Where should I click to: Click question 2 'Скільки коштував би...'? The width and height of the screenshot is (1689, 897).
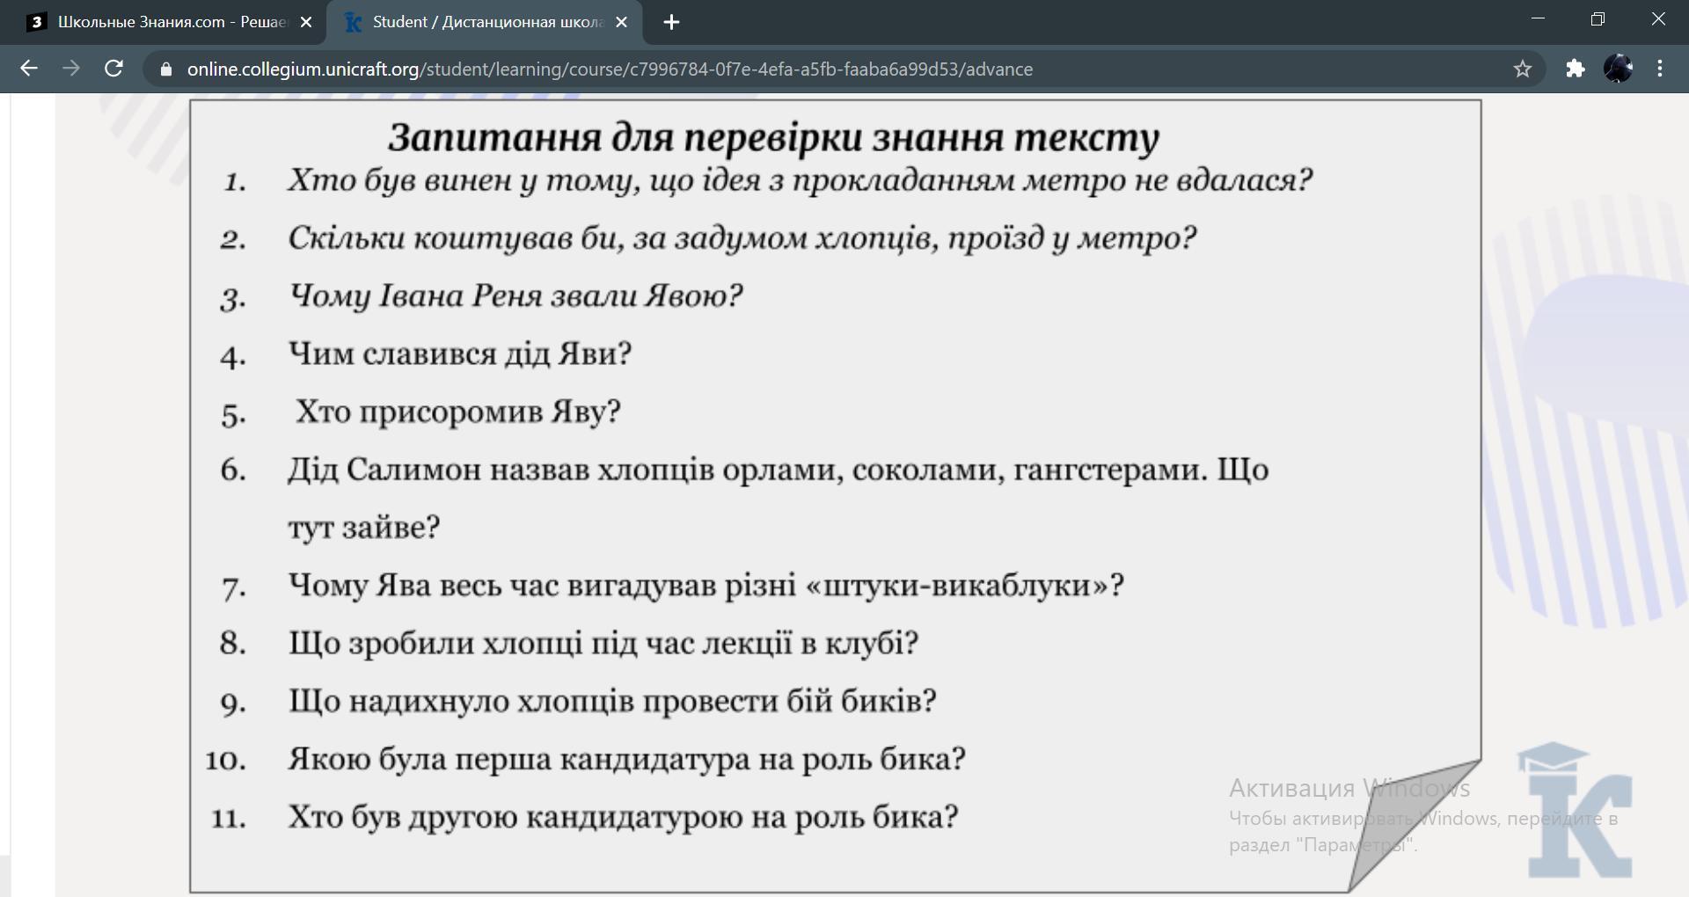pos(742,239)
